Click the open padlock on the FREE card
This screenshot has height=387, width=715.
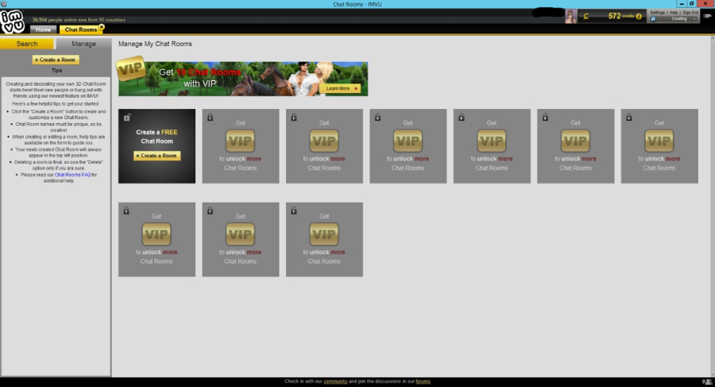coord(127,118)
